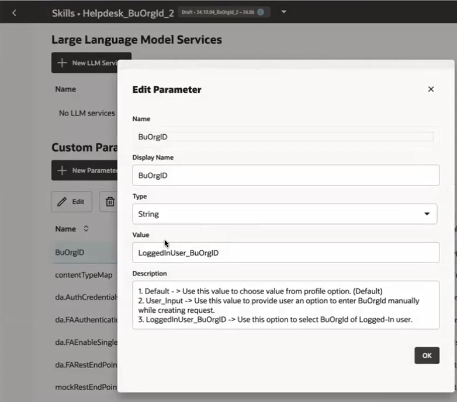Close the Edit Parameter dialog
This screenshot has height=402, width=457.
point(431,89)
